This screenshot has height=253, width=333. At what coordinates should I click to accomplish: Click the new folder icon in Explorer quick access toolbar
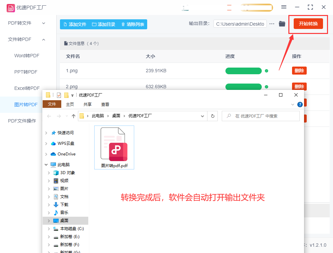click(x=67, y=95)
